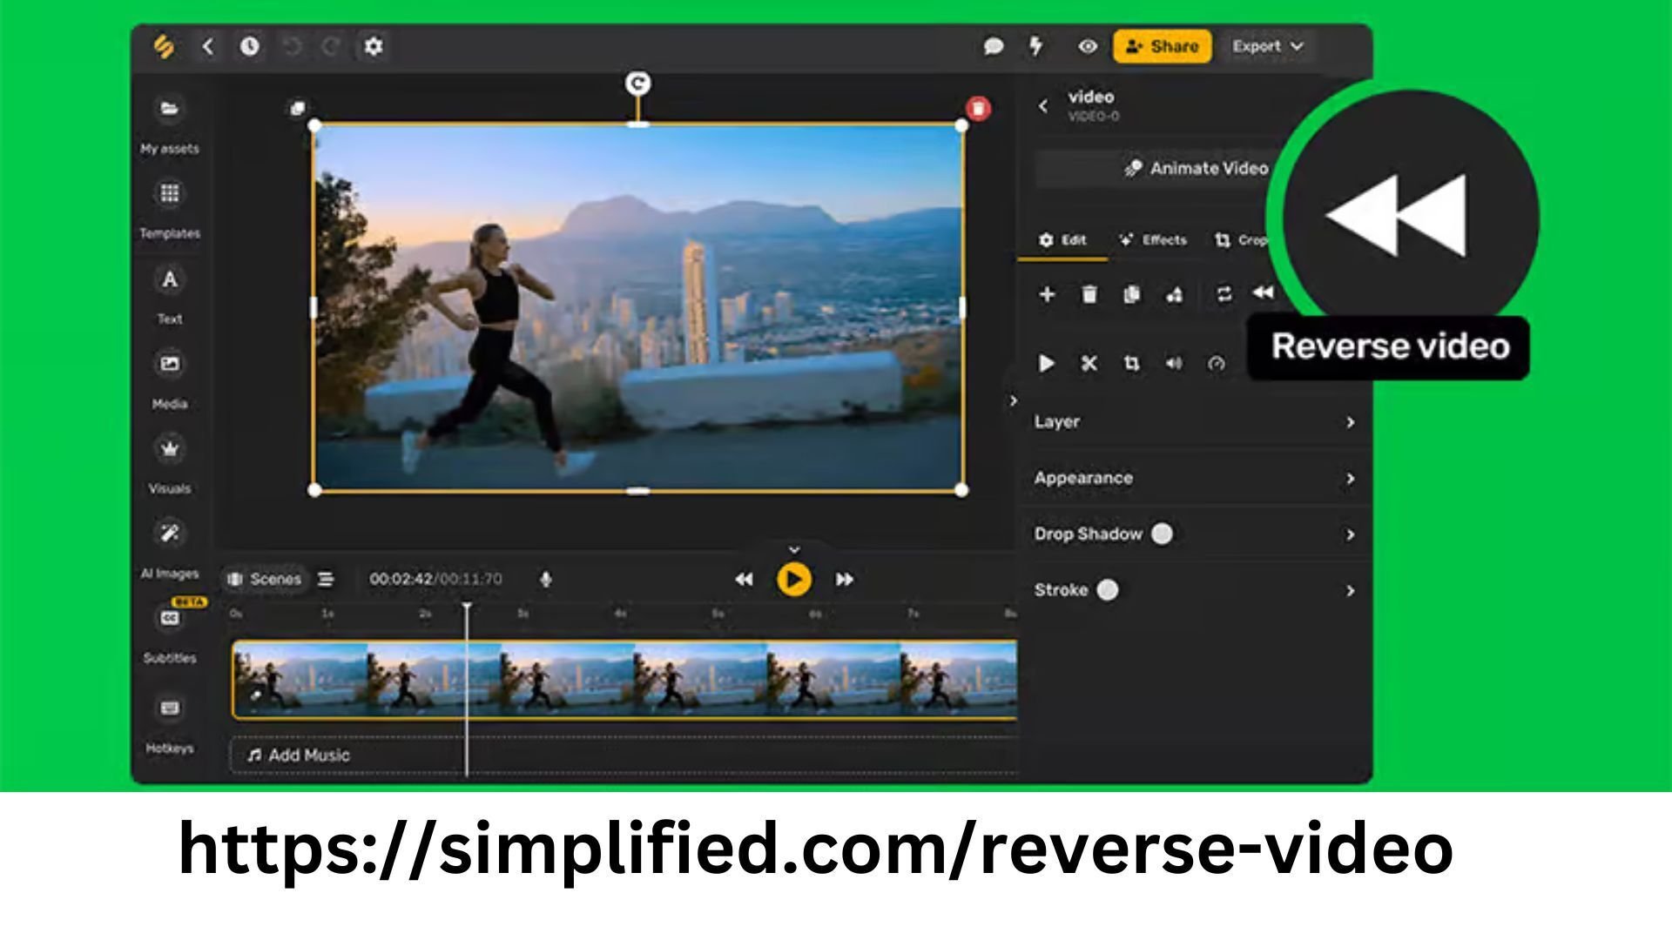
Task: Switch to the Effects tab
Action: coord(1153,240)
